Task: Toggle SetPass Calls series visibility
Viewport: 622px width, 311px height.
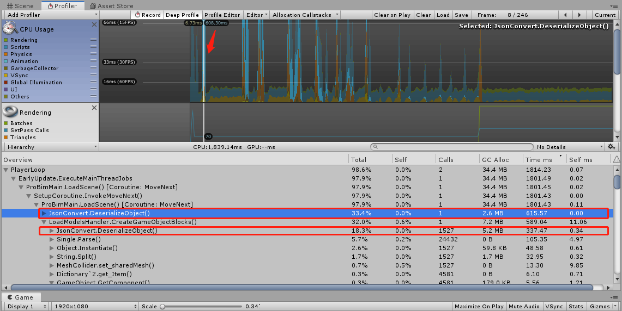Action: (6, 130)
